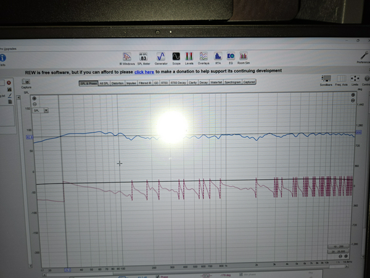The image size is (370, 278).
Task: Switch to SPL & Phase tab
Action: tap(88, 83)
